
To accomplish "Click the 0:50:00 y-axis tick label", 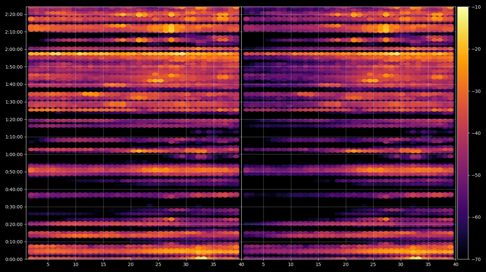I will (x=14, y=172).
